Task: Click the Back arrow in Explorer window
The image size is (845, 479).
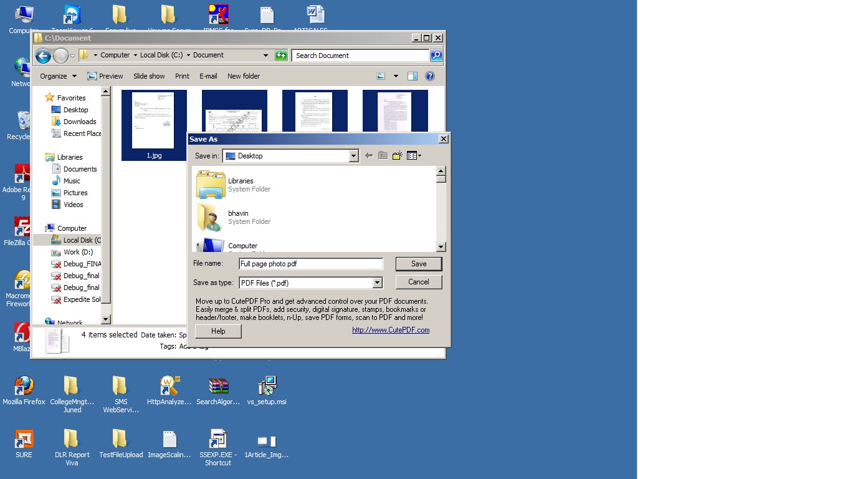Action: [x=43, y=56]
